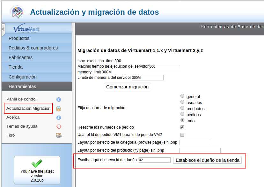Open the Tienda menu
The image size is (264, 187).
[37, 67]
